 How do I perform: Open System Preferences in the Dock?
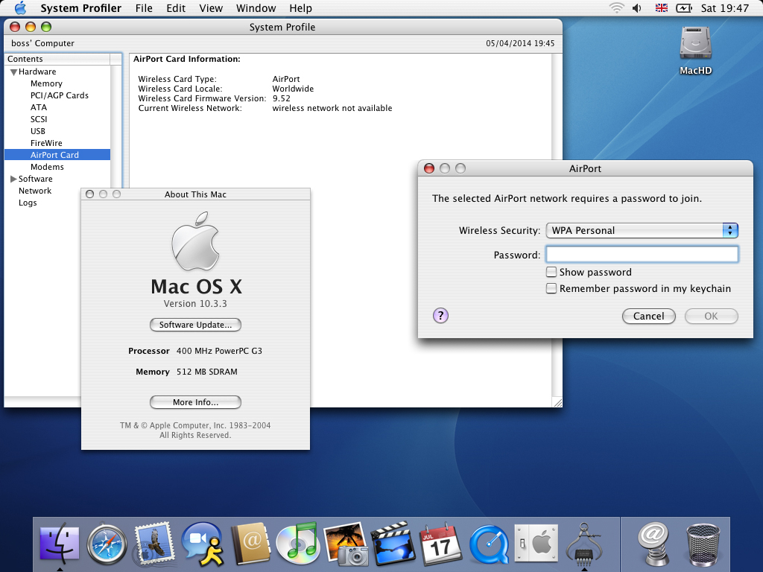536,543
